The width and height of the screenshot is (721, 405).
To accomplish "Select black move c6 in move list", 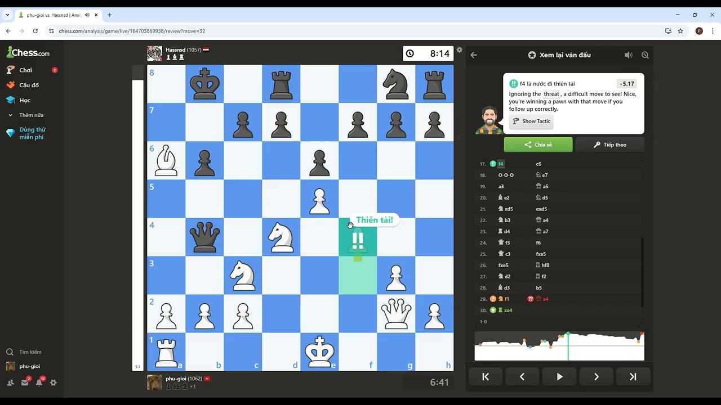I will [x=538, y=164].
